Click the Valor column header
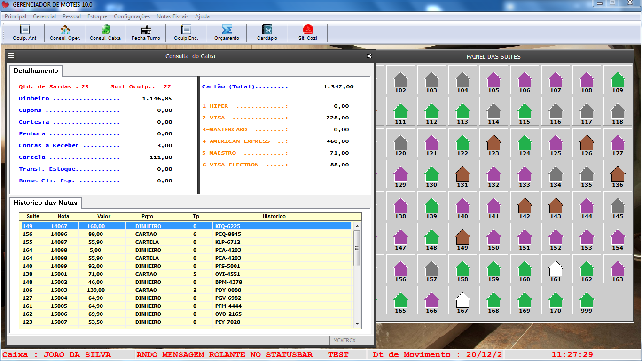The height and width of the screenshot is (361, 642). click(x=104, y=217)
